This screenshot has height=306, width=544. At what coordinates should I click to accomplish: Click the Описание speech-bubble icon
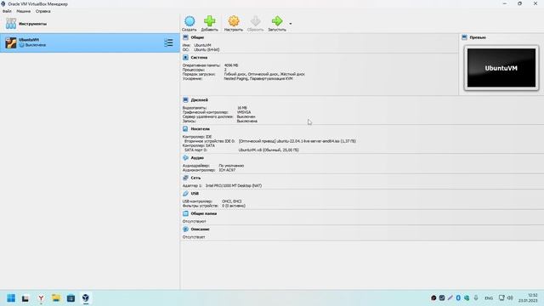(185, 229)
